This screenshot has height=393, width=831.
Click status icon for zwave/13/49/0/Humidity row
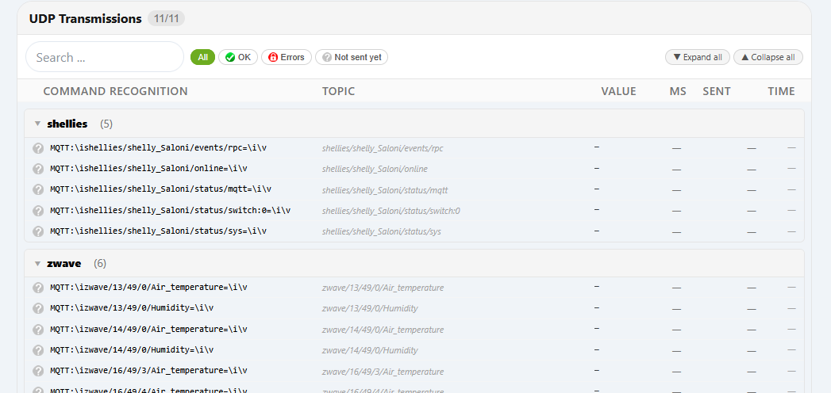click(x=38, y=308)
